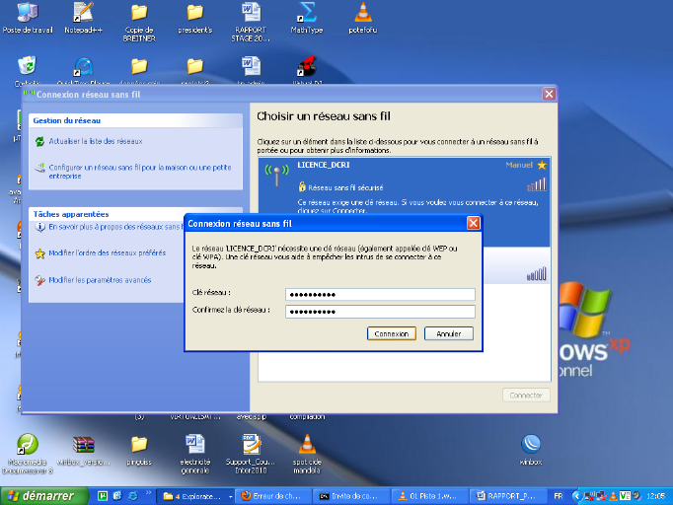Screen dimensions: 673x505
Task: Click second quick launch icon after the green one
Action: point(117,496)
